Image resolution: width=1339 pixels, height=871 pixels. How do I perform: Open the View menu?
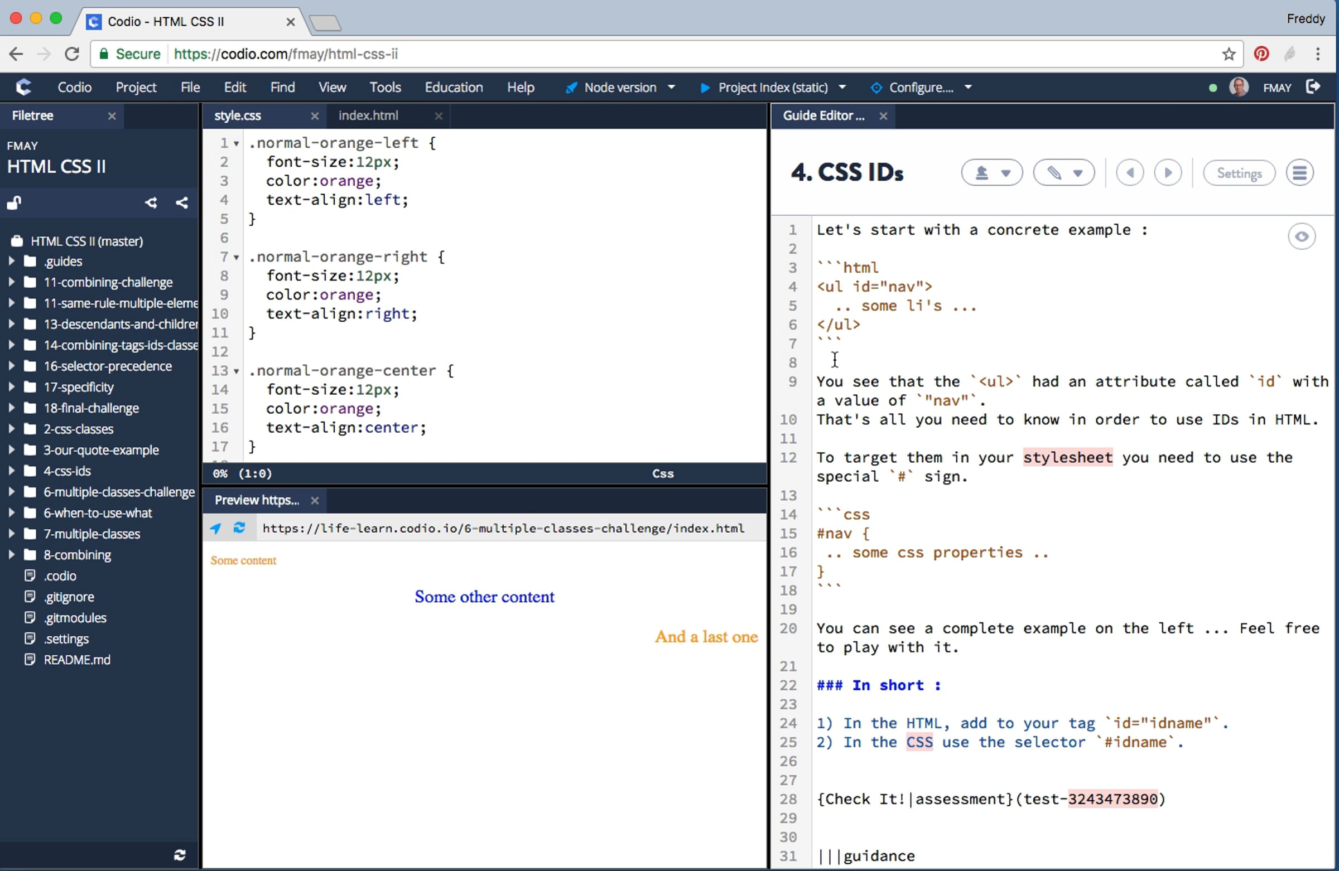pyautogui.click(x=333, y=87)
